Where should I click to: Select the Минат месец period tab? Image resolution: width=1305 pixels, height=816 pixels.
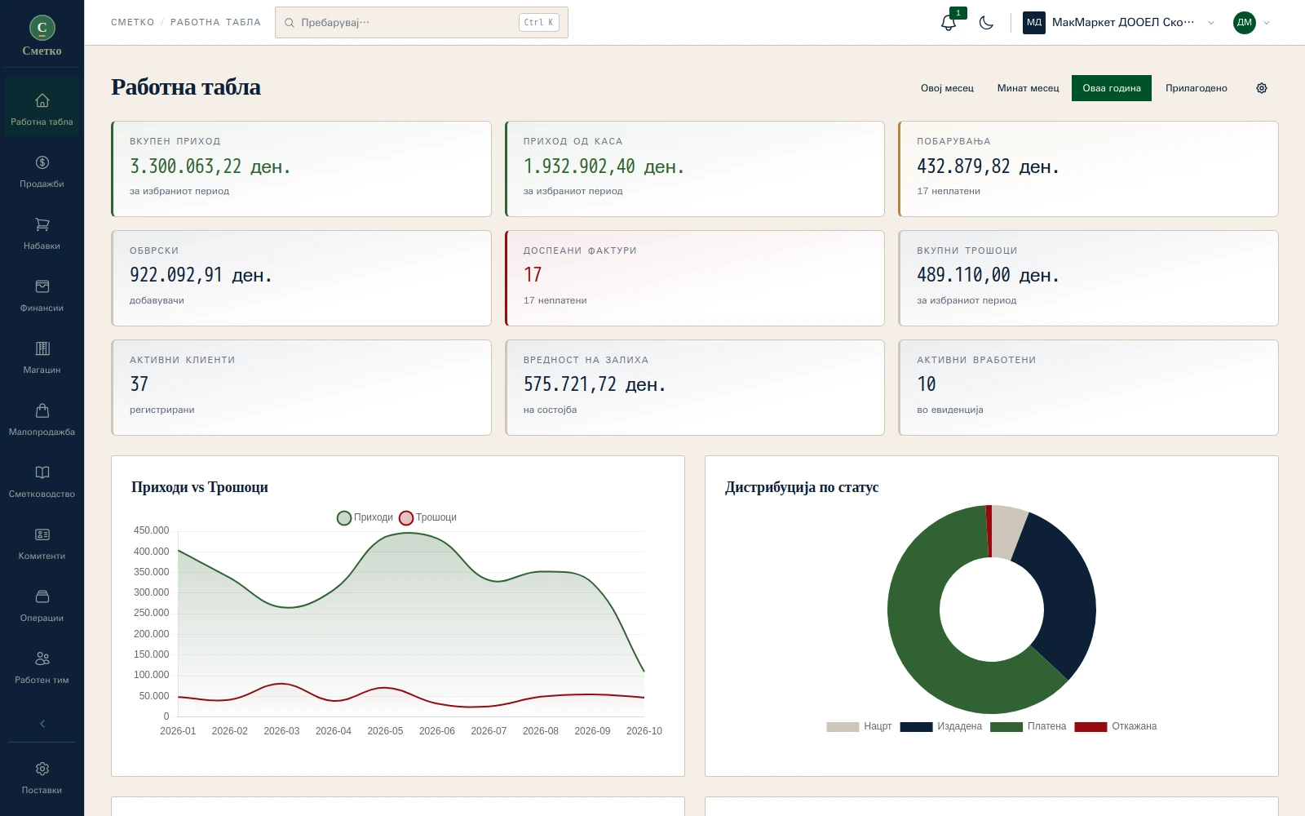pos(1028,88)
